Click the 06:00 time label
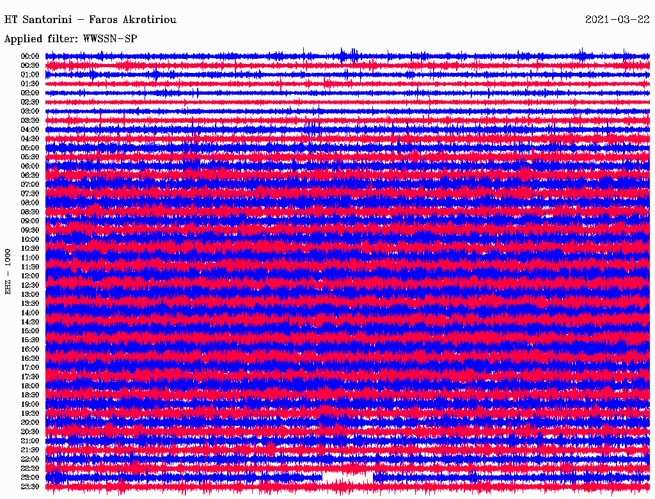This screenshot has height=499, width=655. point(30,166)
